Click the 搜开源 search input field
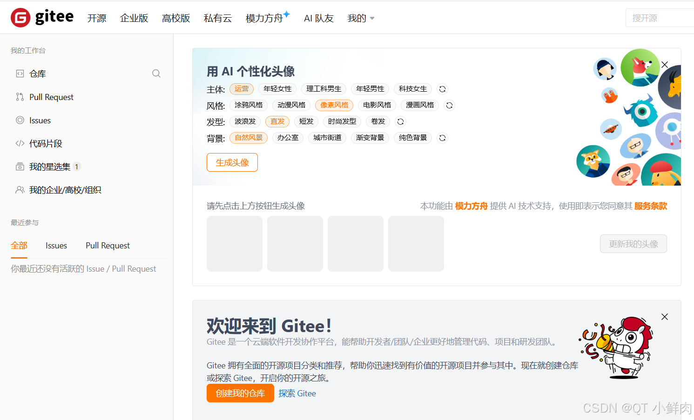 pos(661,18)
